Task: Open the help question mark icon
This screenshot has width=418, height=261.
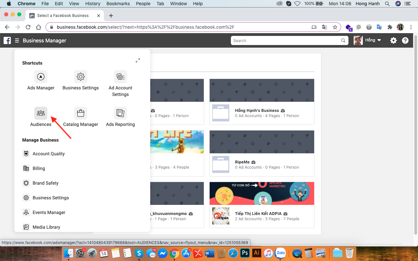Action: click(x=405, y=40)
